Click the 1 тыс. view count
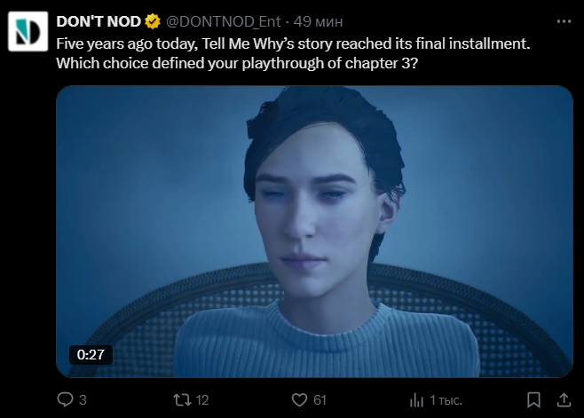The width and height of the screenshot is (584, 418). pyautogui.click(x=446, y=400)
